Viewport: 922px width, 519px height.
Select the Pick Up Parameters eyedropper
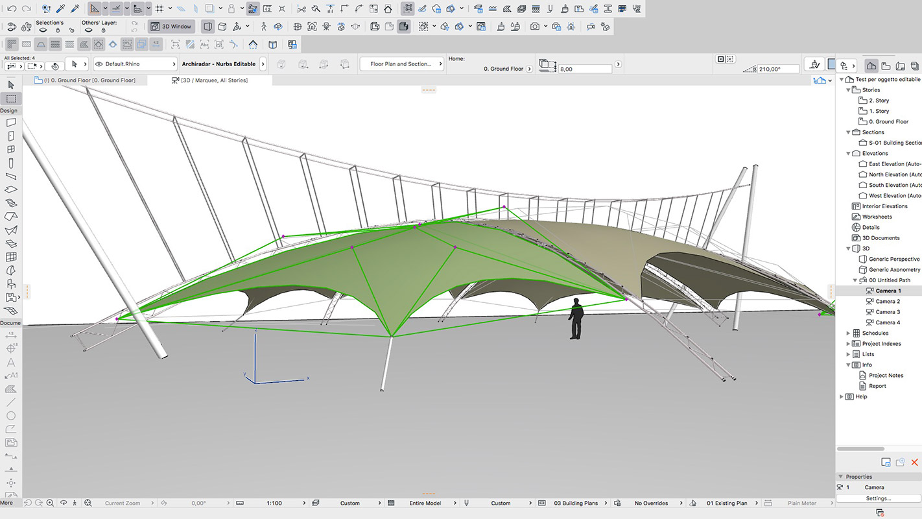click(x=60, y=9)
